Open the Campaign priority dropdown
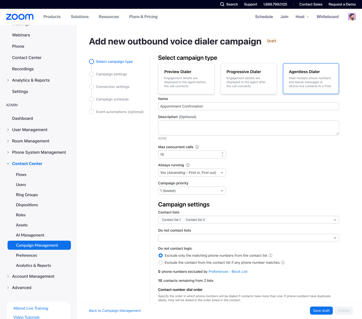 (192, 191)
